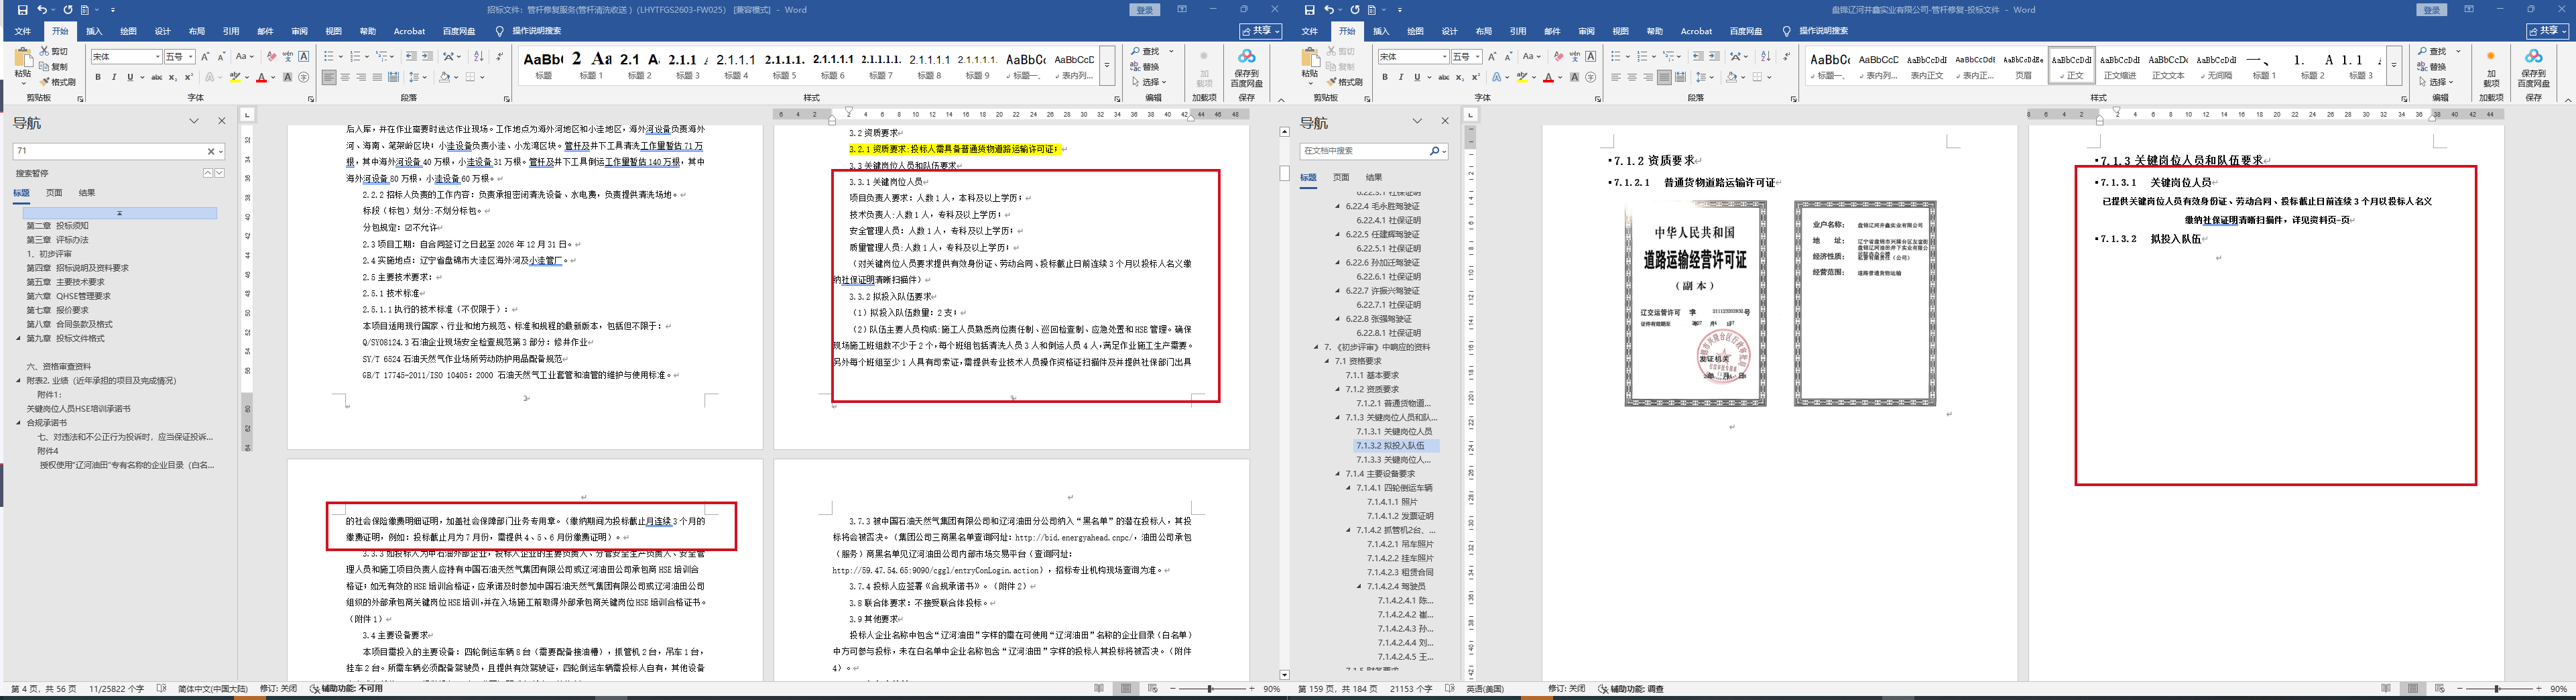Open the 插入 ribbon tab in the left window
This screenshot has width=2576, height=700.
point(94,31)
